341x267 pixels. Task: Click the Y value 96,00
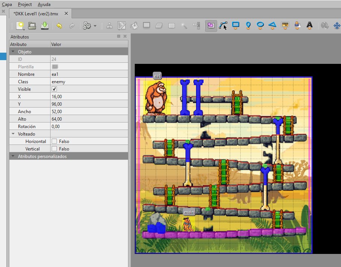pos(89,104)
